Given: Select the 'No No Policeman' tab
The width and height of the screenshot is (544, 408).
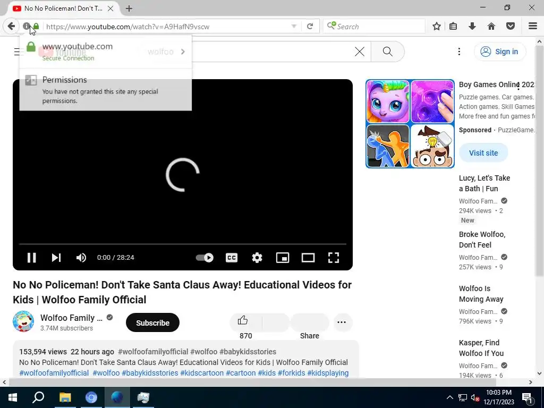Looking at the screenshot, I should tap(63, 8).
